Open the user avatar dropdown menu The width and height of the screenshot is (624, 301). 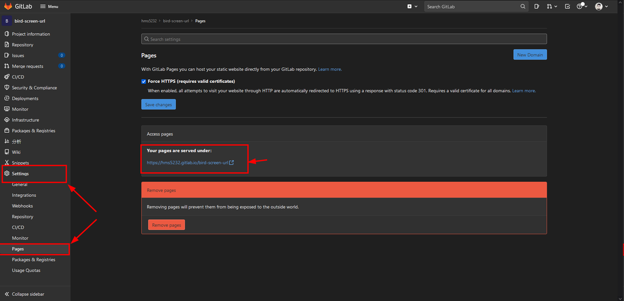point(601,6)
